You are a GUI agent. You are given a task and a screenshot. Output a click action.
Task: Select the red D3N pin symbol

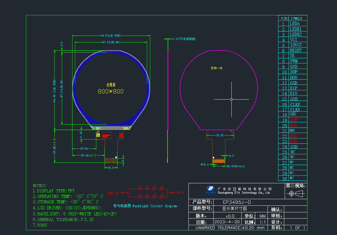[x=294, y=141]
